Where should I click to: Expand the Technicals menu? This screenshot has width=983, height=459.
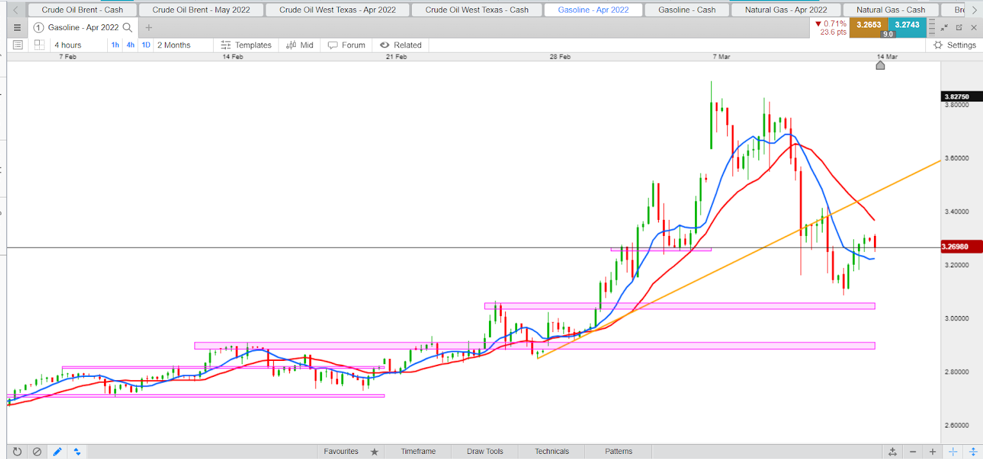[552, 451]
